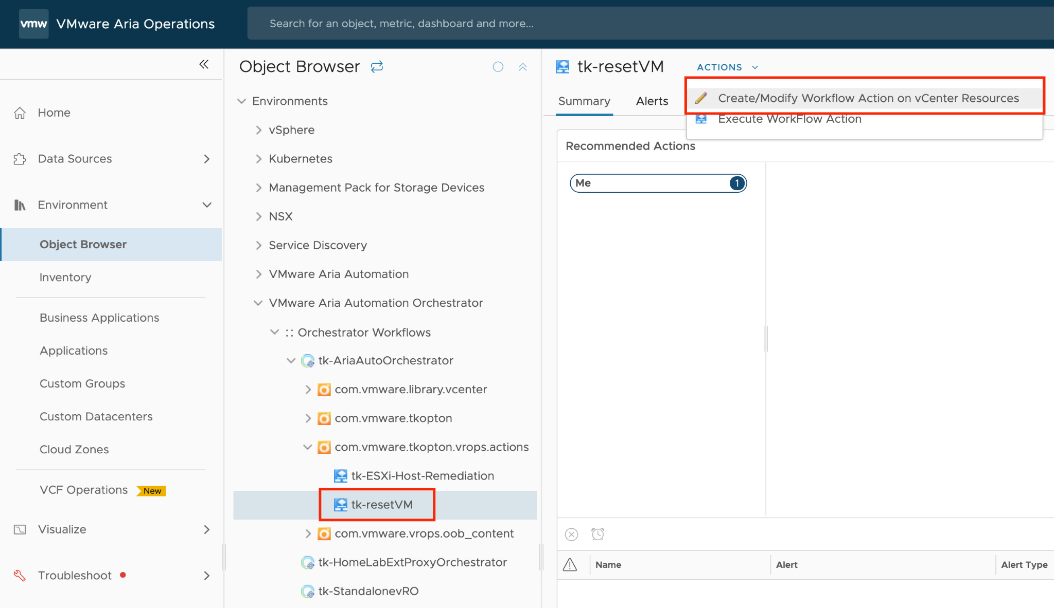Click the Data Sources puzzle icon
The width and height of the screenshot is (1054, 608).
(x=20, y=159)
